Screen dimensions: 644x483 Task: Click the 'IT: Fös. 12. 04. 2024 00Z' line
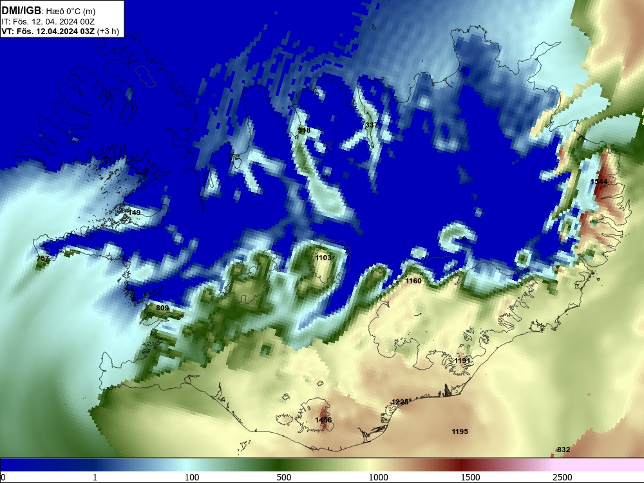point(48,21)
